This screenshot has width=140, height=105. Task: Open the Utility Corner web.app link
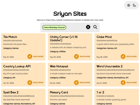[61, 44]
